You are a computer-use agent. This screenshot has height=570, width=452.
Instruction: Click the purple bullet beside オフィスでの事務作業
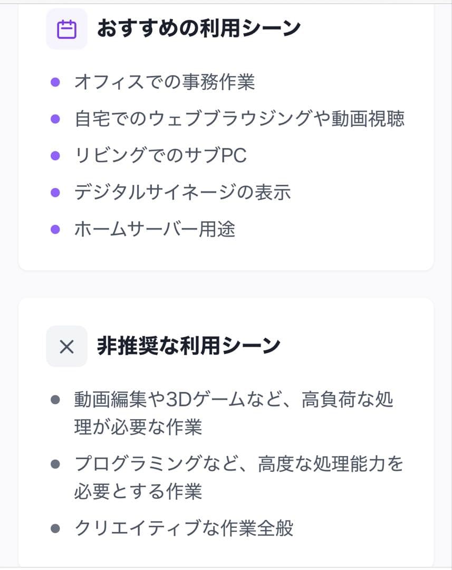tap(55, 82)
